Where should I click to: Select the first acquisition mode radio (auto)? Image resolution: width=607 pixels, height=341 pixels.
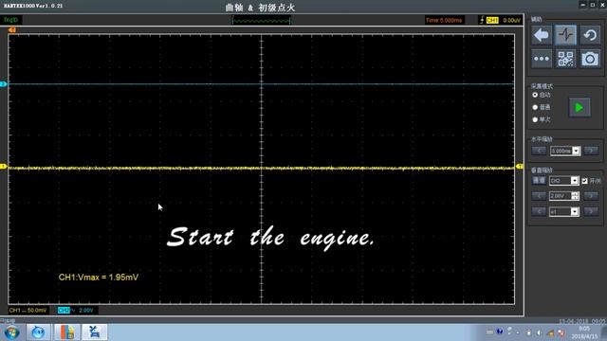pos(535,95)
